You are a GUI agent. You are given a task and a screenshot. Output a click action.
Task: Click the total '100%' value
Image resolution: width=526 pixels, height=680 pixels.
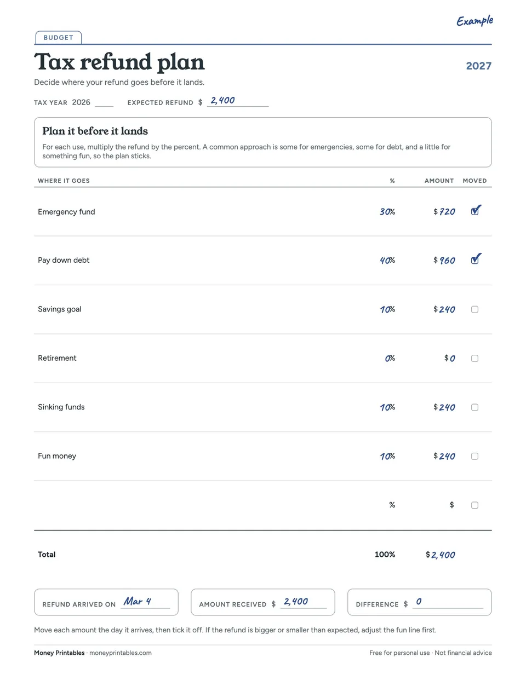(385, 555)
